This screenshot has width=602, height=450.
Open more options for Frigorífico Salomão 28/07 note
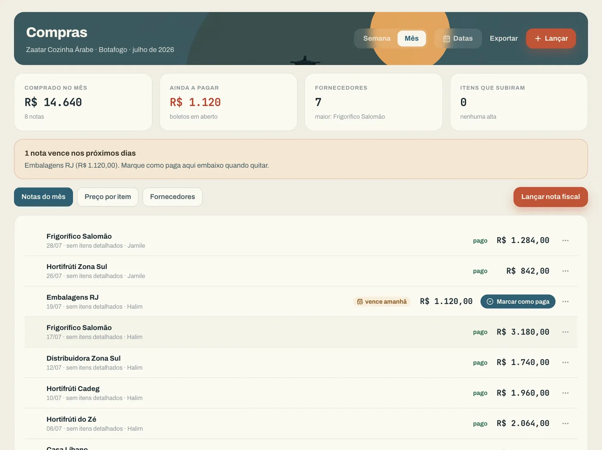(565, 240)
